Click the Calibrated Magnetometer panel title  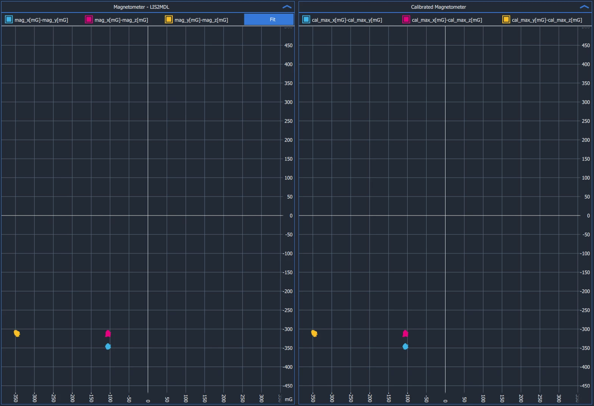[438, 7]
